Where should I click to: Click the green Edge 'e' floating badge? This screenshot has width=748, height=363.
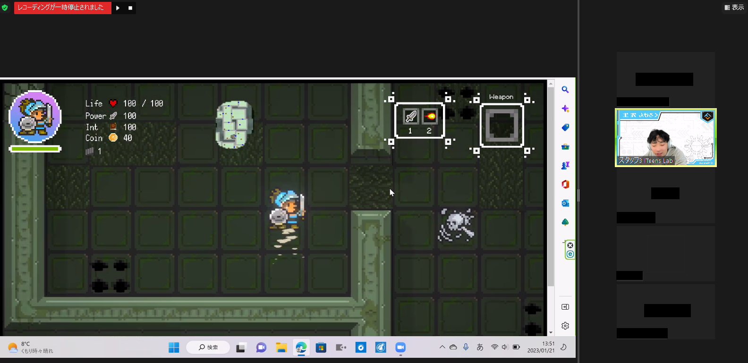tap(570, 254)
